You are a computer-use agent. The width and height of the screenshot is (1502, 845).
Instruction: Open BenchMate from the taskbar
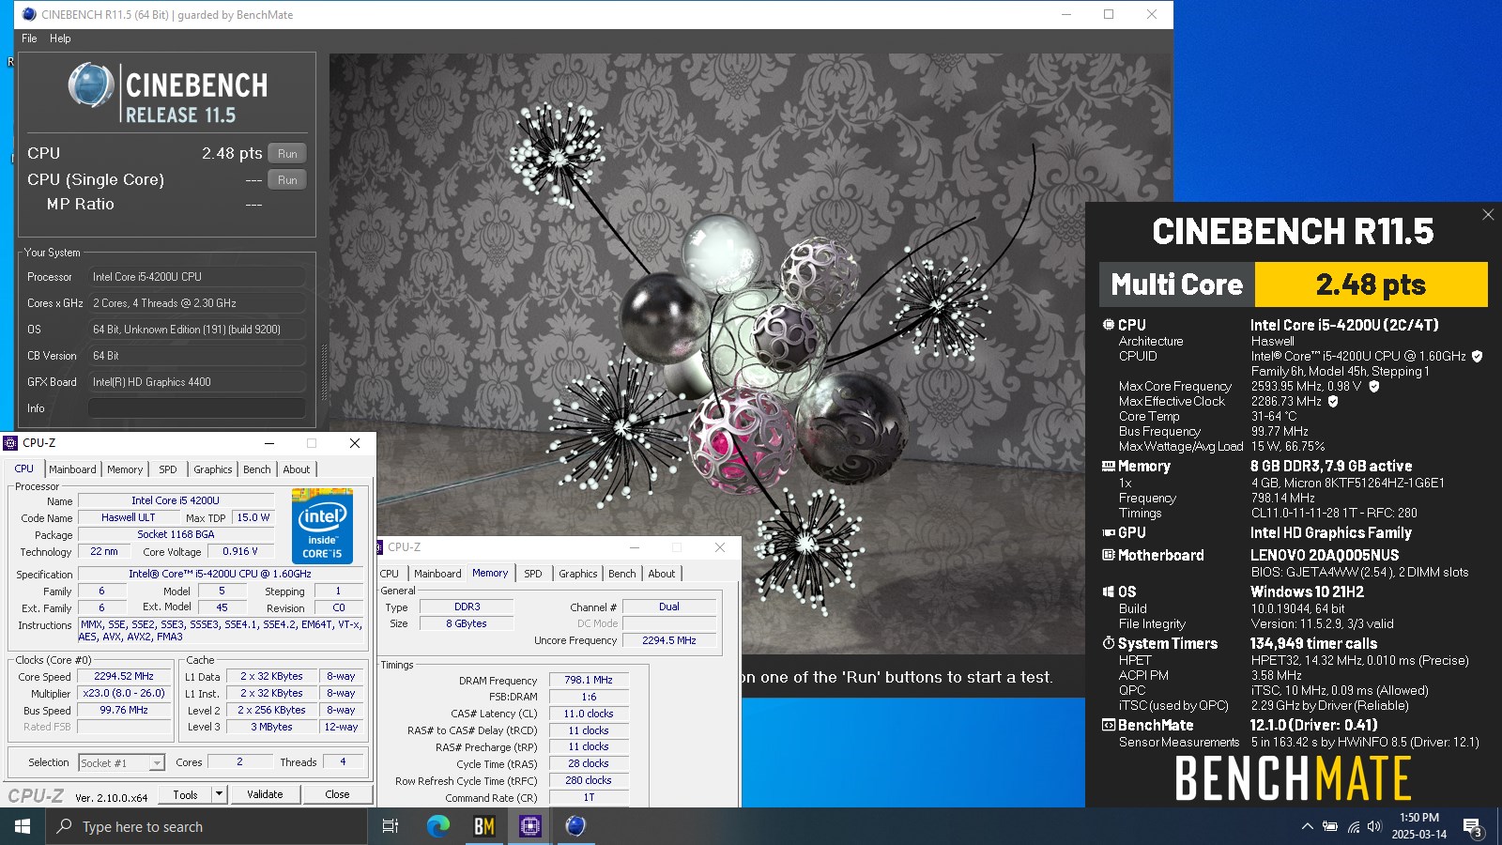[484, 826]
